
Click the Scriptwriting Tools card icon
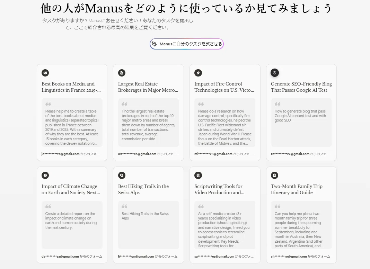point(198,176)
